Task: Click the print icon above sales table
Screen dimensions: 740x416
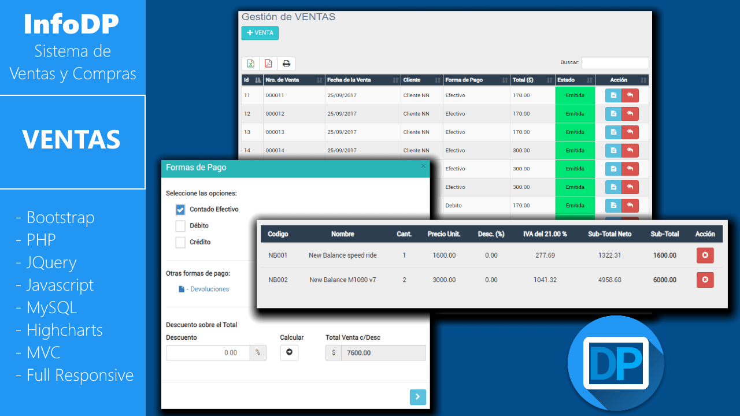Action: pyautogui.click(x=286, y=64)
